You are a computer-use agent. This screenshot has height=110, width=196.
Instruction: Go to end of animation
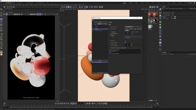point(69,103)
